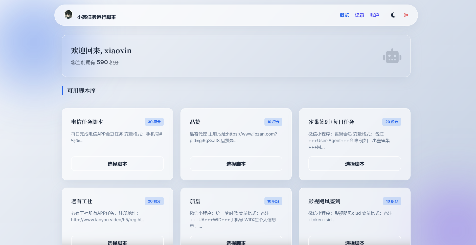Image resolution: width=476 pixels, height=245 pixels.
Task: Toggle dark theme using the moon button
Action: [x=393, y=15]
